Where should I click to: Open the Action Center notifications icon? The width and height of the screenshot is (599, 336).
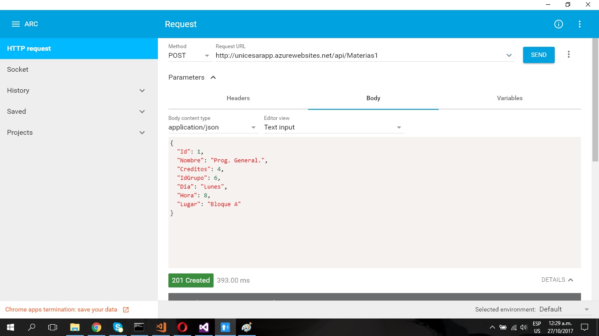tap(584, 327)
